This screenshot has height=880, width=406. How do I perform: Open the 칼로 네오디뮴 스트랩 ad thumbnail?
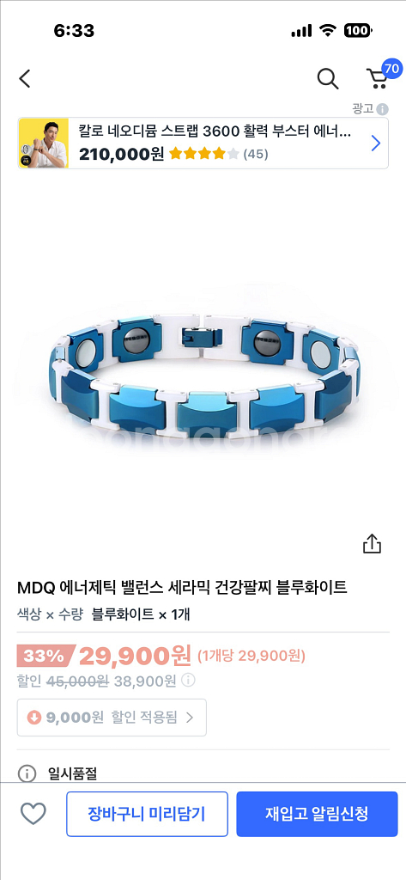pyautogui.click(x=44, y=143)
